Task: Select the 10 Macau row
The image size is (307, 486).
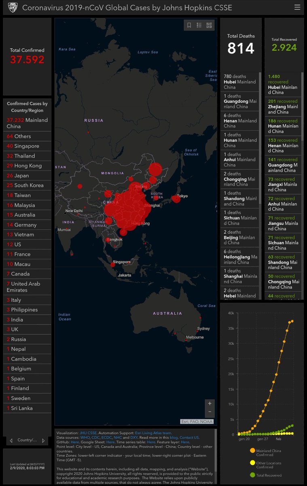Action: (x=27, y=264)
